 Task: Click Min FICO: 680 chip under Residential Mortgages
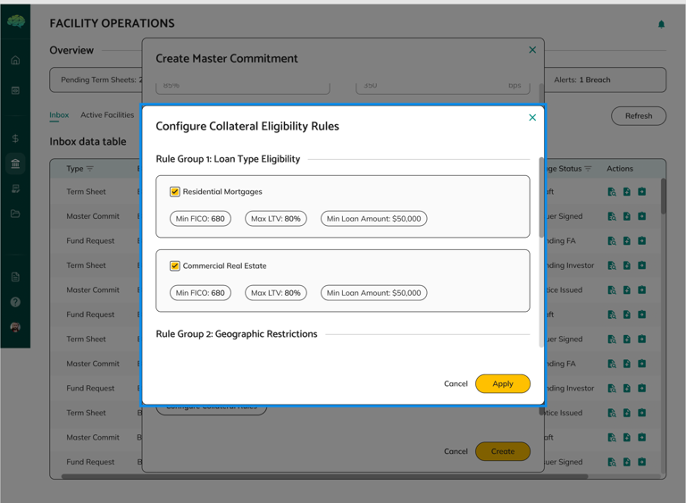coord(200,218)
